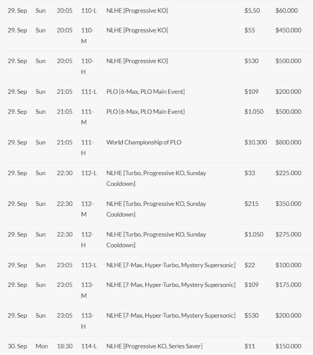Viewport: 313px width, 355px height.
Task: Select event number 110-L
Action: (x=89, y=11)
